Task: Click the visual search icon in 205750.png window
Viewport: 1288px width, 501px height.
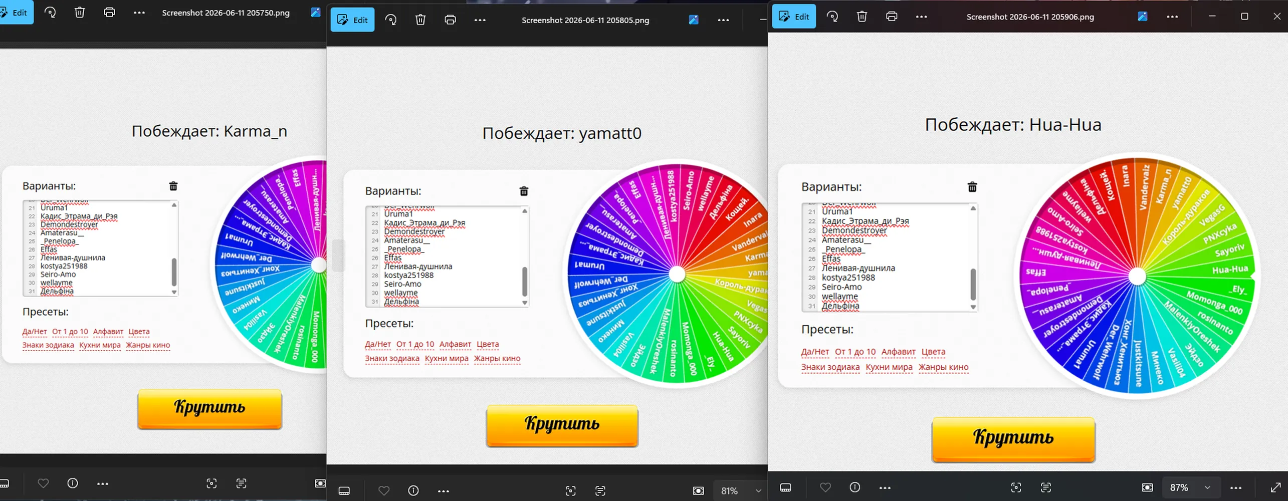Action: point(211,483)
